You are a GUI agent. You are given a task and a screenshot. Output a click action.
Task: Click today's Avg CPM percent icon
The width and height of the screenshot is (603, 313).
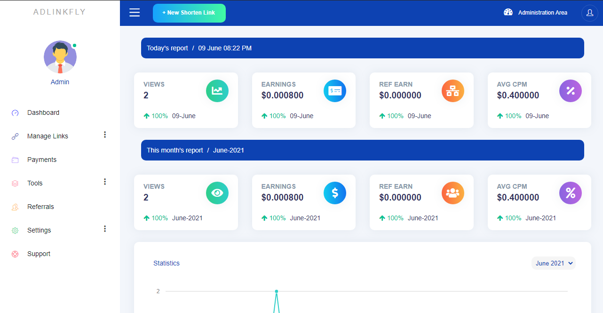point(571,91)
